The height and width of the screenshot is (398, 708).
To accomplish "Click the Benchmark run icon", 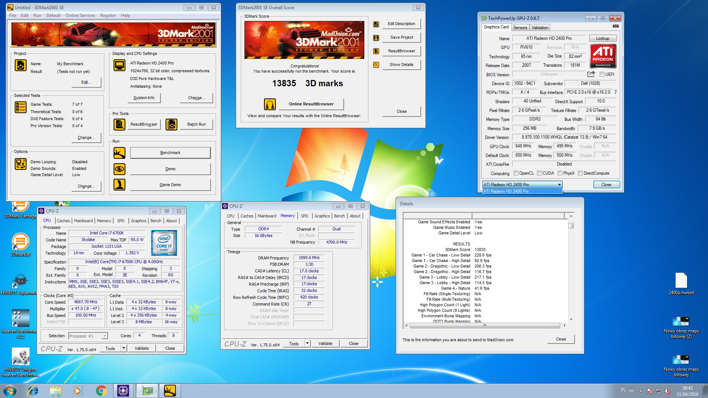I will point(119,153).
